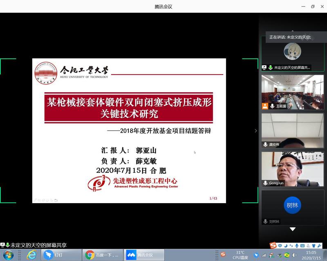Switch to the 钉钉 taskbar window
Screen dimensions: 327x261
pyautogui.click(x=61, y=255)
